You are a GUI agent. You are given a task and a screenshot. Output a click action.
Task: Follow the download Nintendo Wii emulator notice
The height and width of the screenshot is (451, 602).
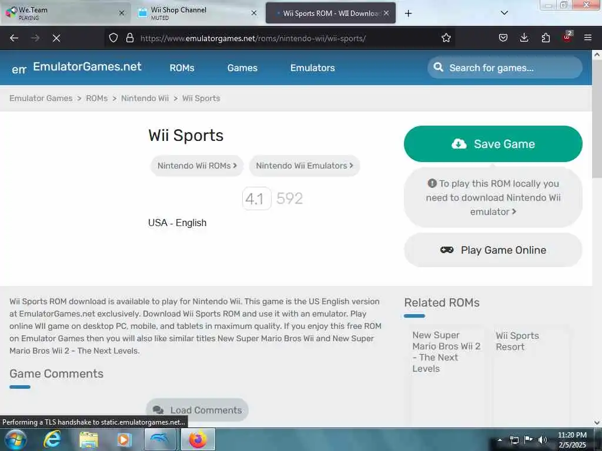(x=493, y=197)
